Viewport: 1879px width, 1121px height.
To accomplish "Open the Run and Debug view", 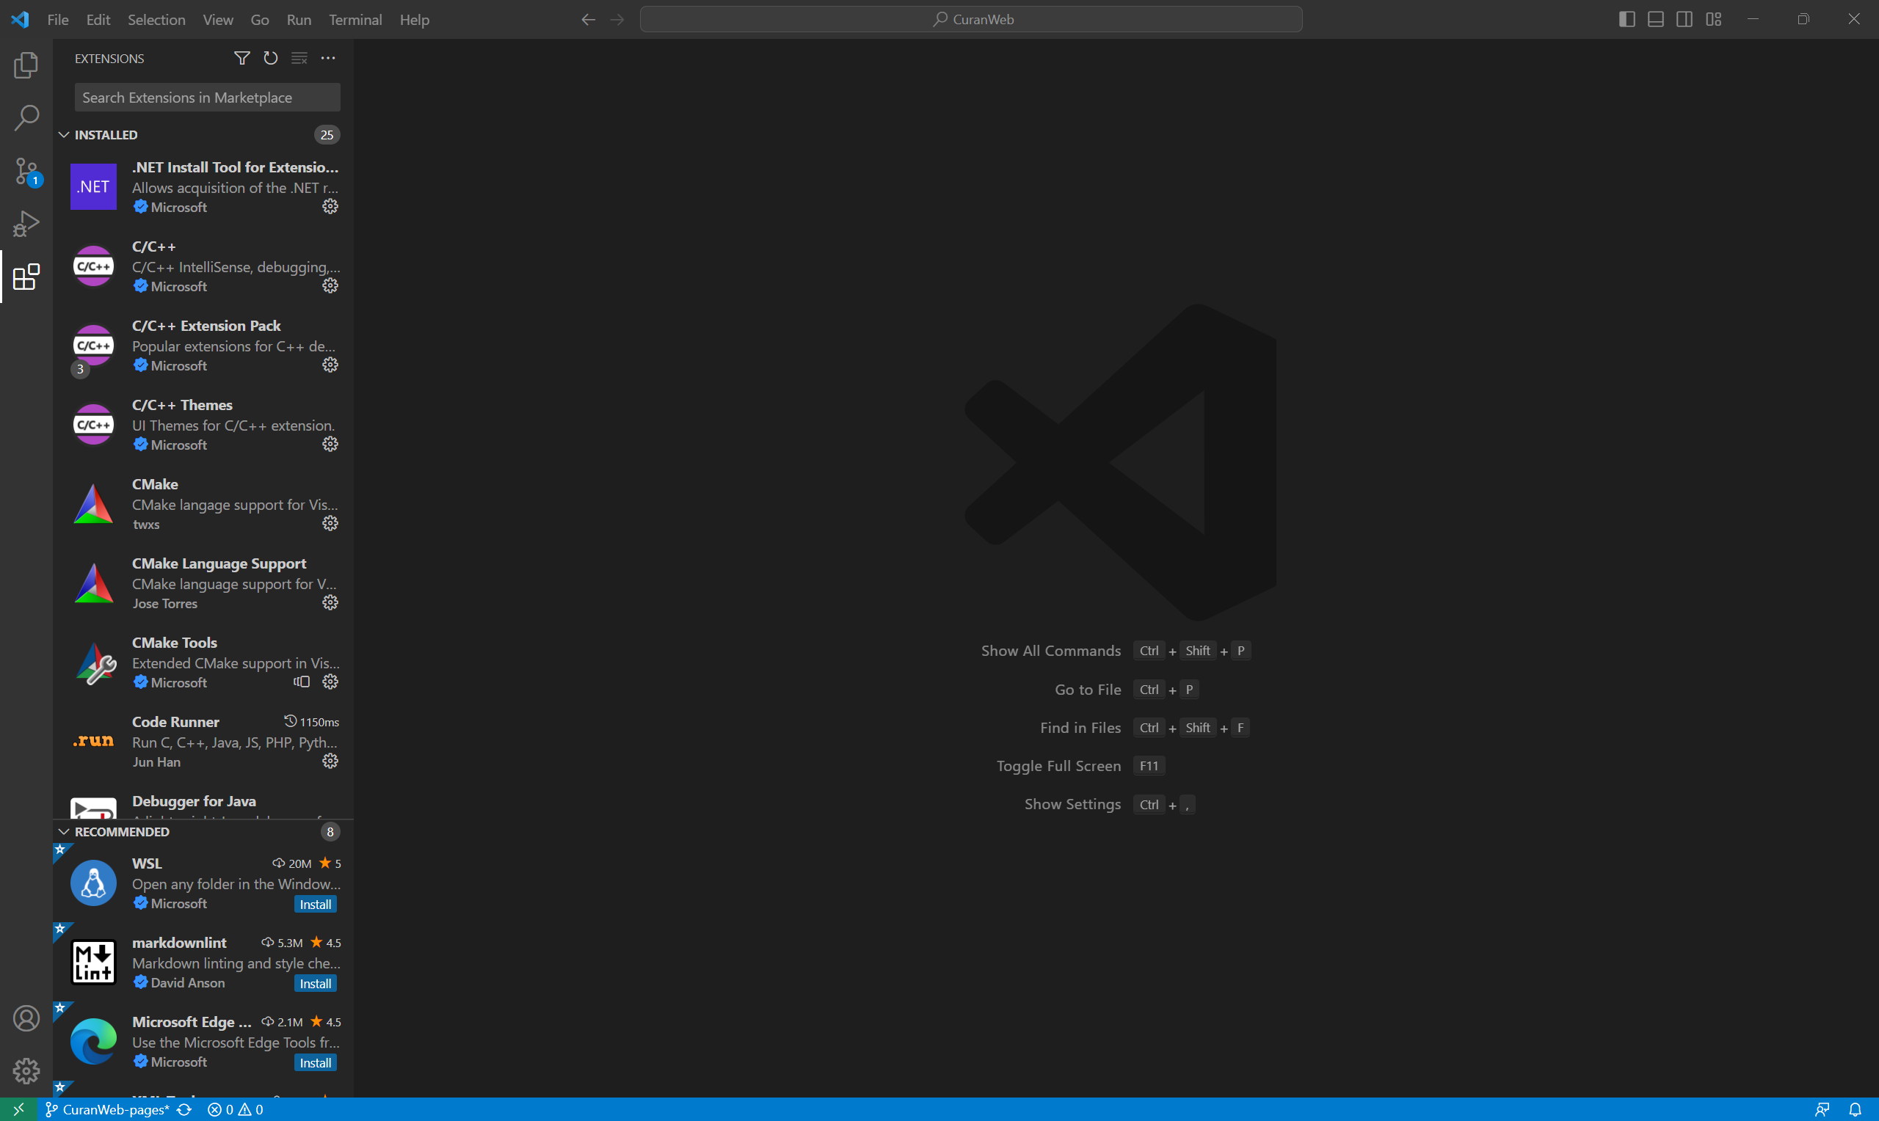I will (x=26, y=223).
